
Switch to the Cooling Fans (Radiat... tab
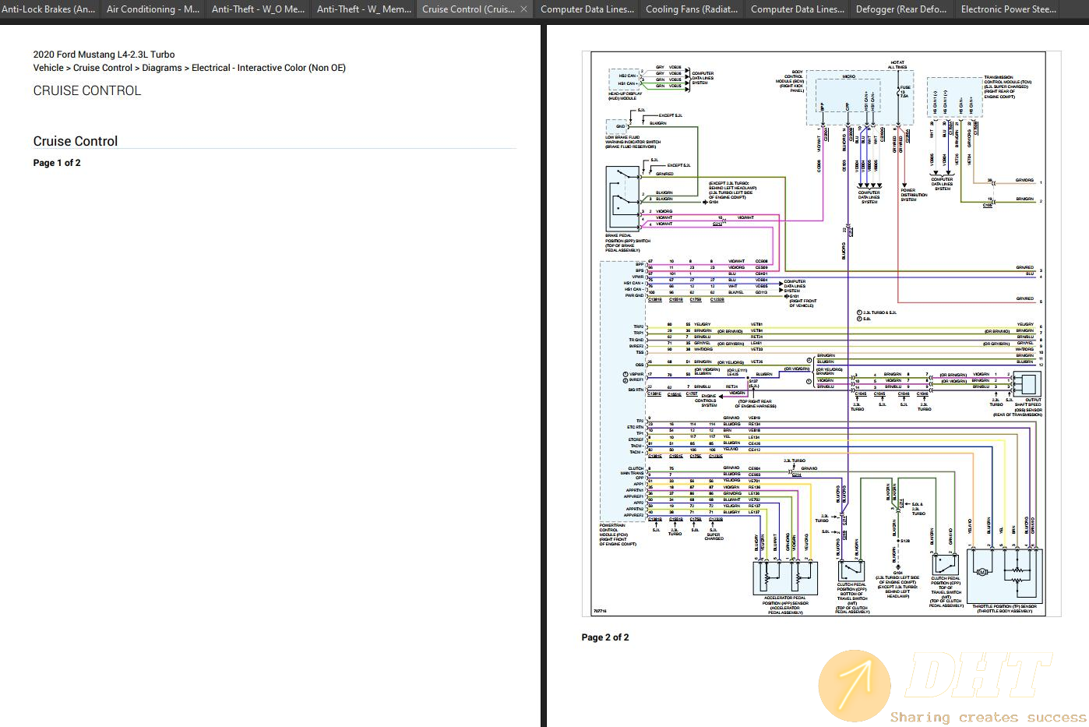(x=692, y=9)
